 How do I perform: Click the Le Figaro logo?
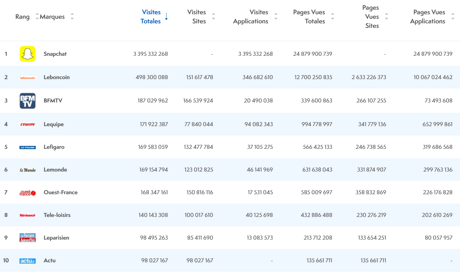point(28,147)
